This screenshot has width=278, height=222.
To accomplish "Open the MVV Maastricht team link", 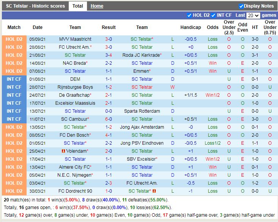I will pyautogui.click(x=75, y=39).
